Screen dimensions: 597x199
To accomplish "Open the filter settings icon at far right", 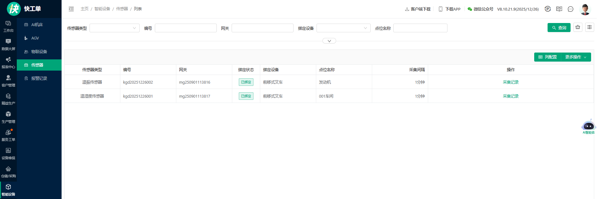I will click(590, 27).
